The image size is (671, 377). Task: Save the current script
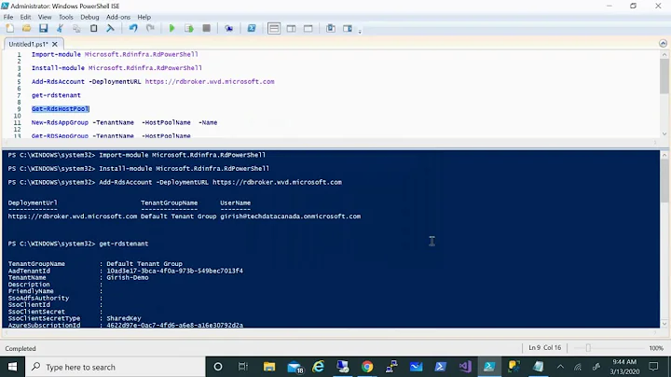[43, 28]
